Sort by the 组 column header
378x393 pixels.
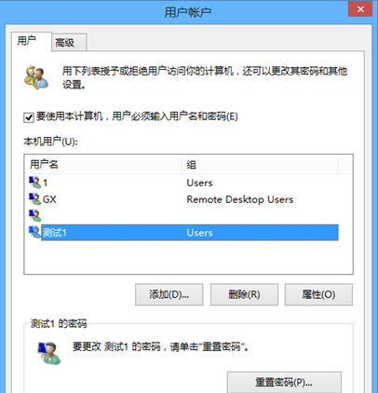click(x=260, y=164)
